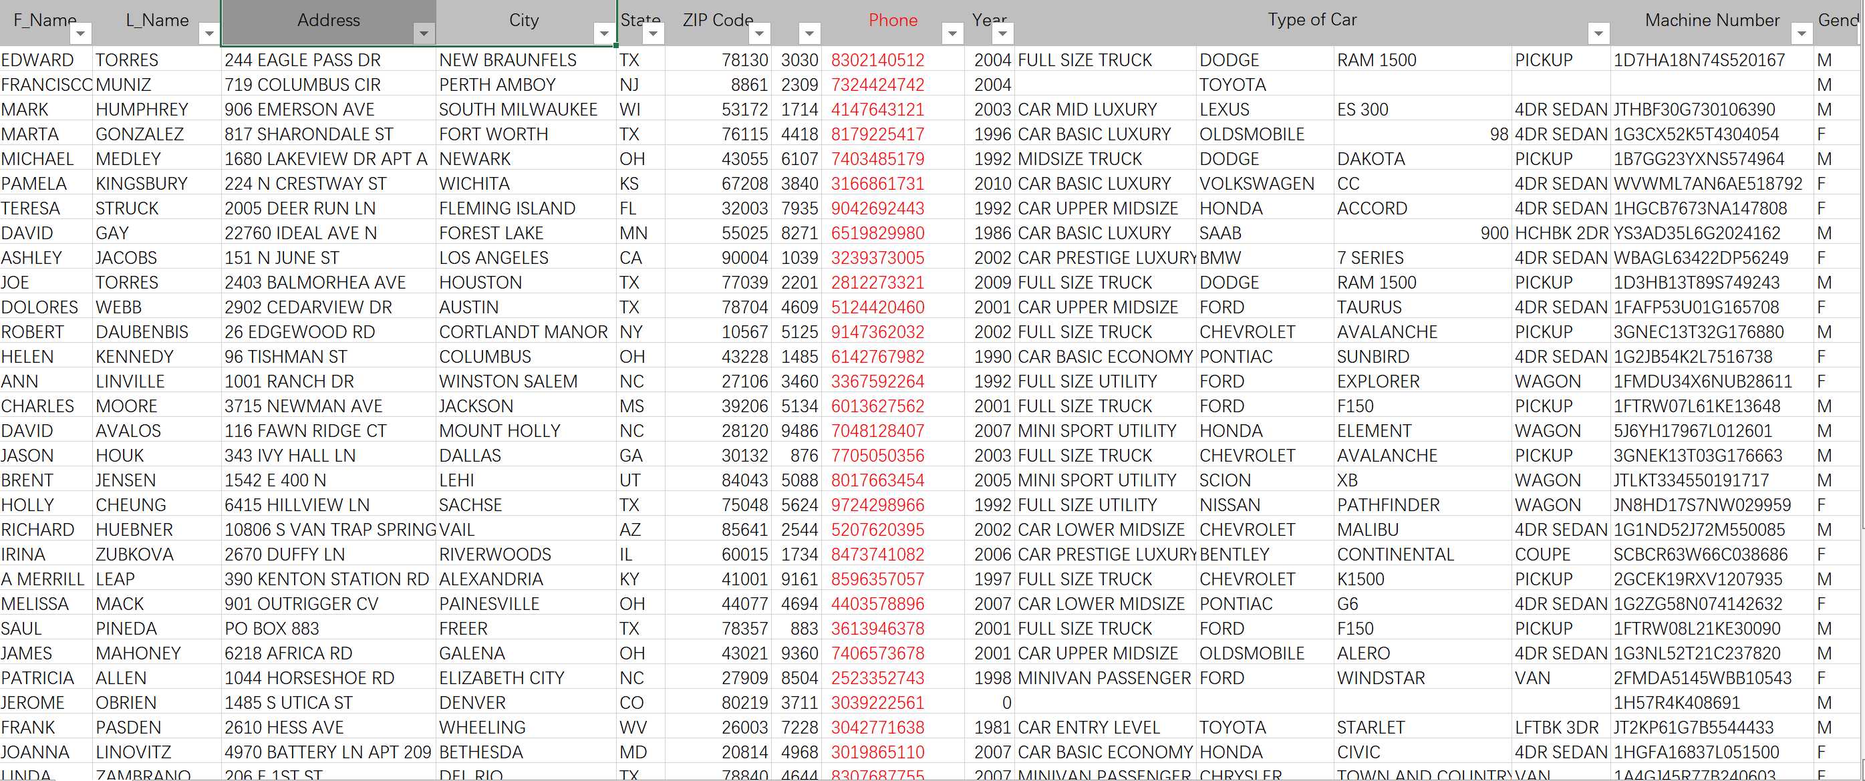
Task: Select the SUNBIRD model cell
Action: (1423, 357)
